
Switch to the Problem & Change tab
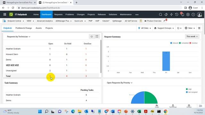tap(23, 28)
